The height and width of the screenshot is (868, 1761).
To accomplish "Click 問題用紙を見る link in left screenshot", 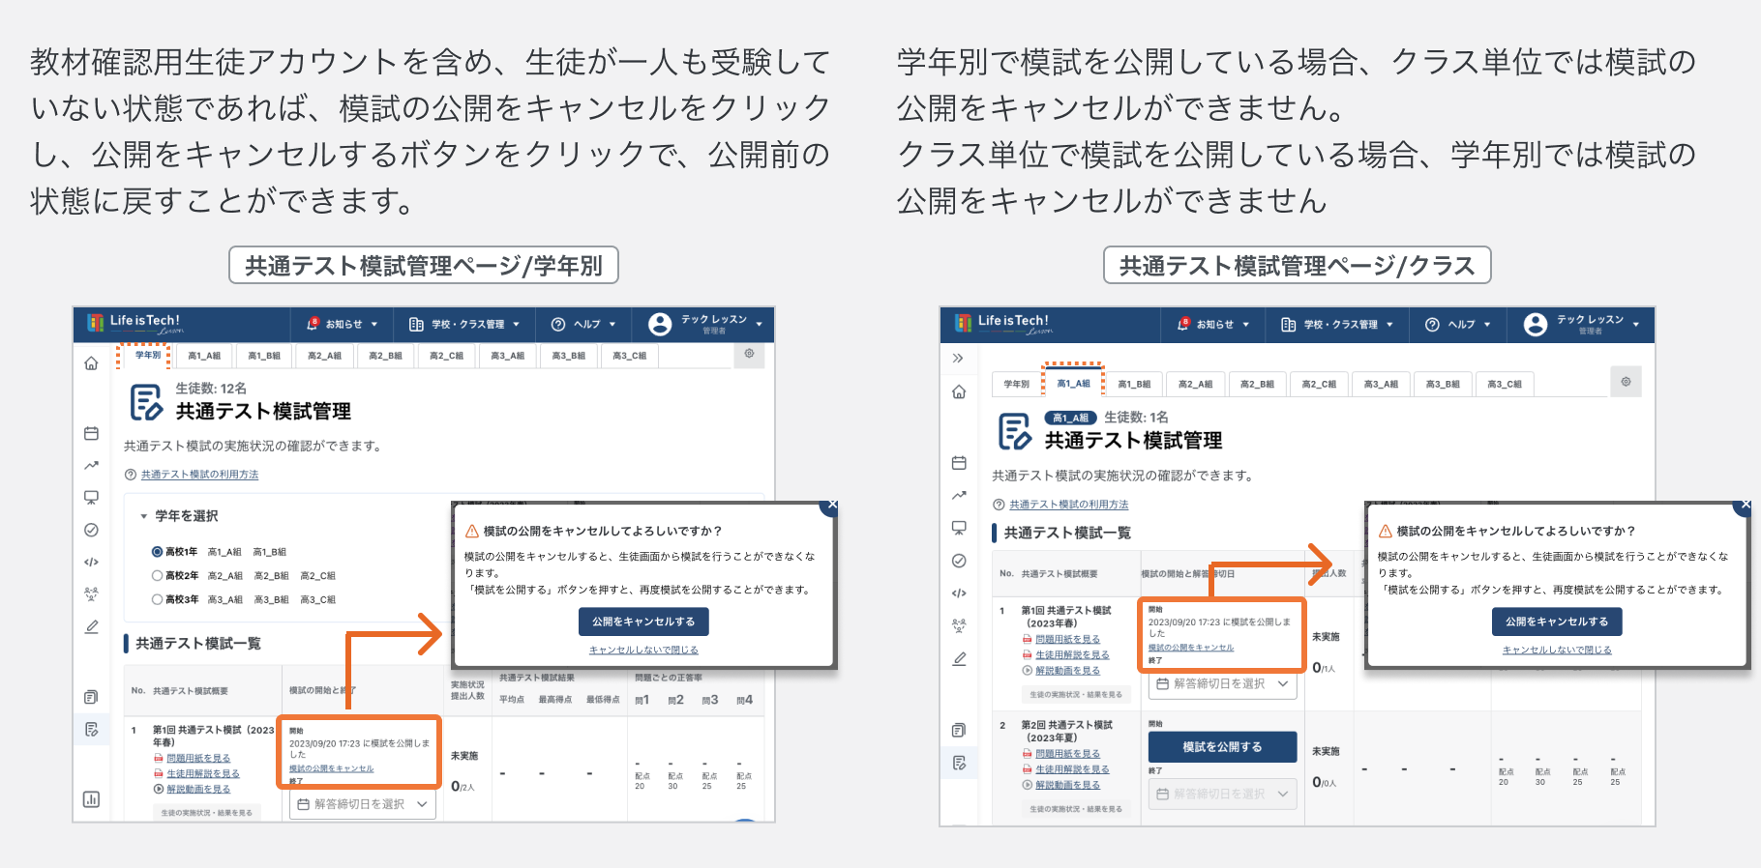I will pos(198,758).
